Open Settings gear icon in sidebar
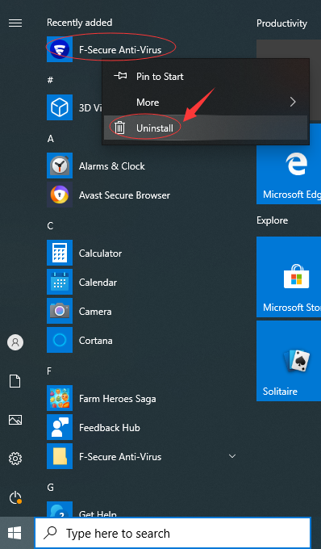The height and width of the screenshot is (549, 321). [x=15, y=459]
